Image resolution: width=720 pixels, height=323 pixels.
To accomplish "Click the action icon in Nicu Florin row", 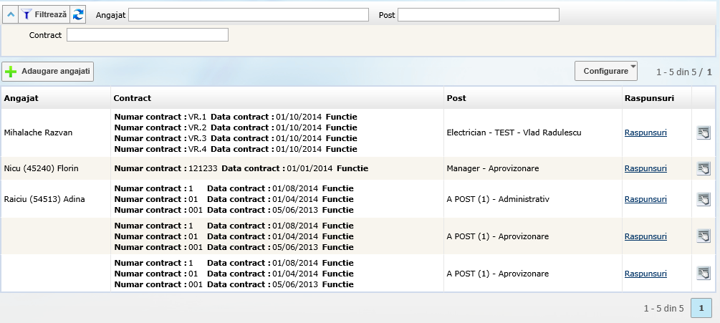I will 704,168.
